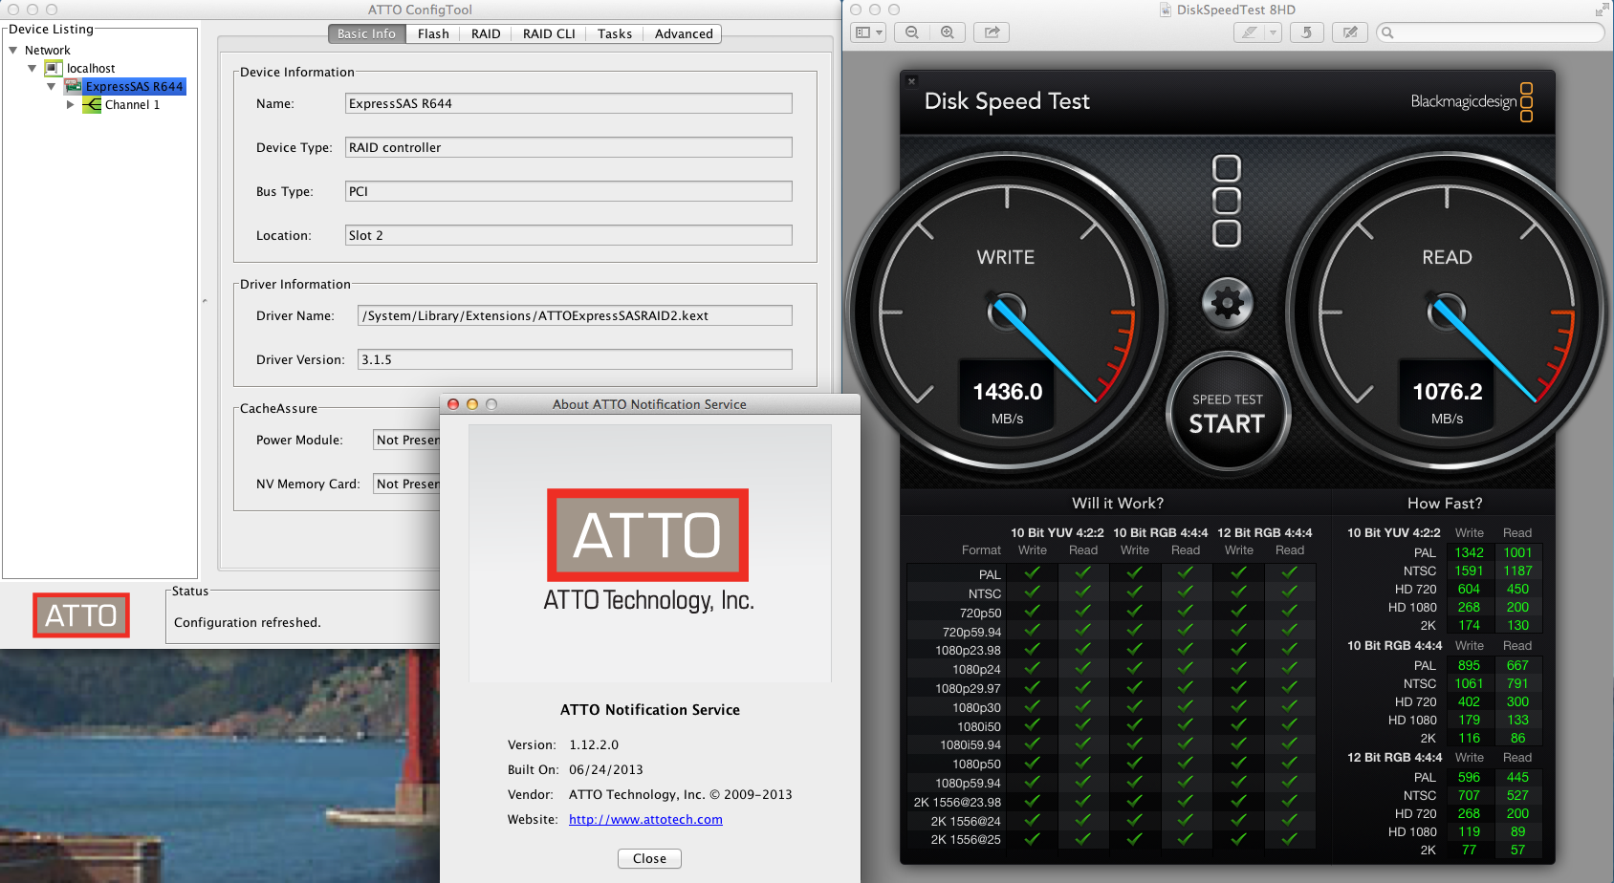Click the document icon beside DiskSpeedTest 8HD title
This screenshot has width=1614, height=883.
click(x=1166, y=10)
